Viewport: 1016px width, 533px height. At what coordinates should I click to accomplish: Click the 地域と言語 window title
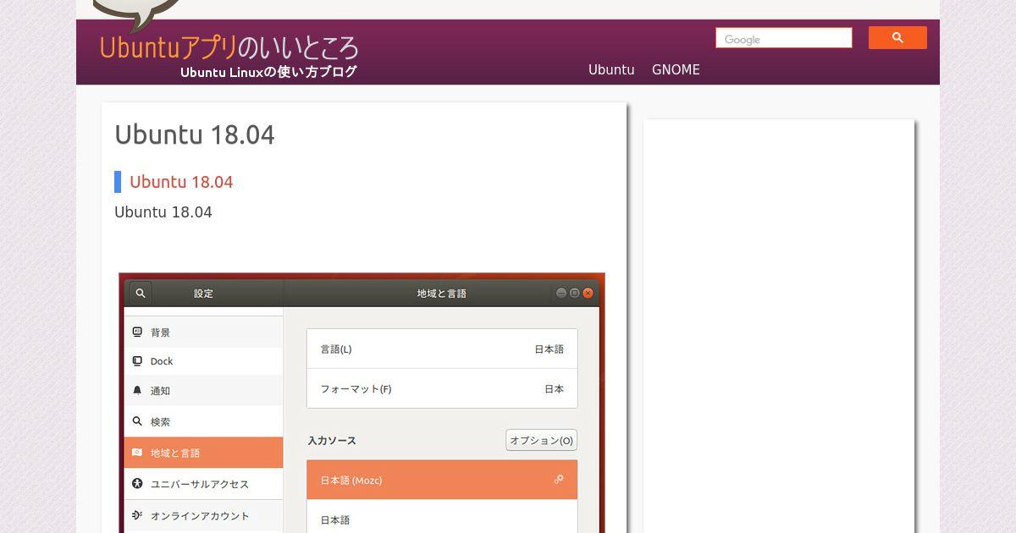pyautogui.click(x=442, y=294)
